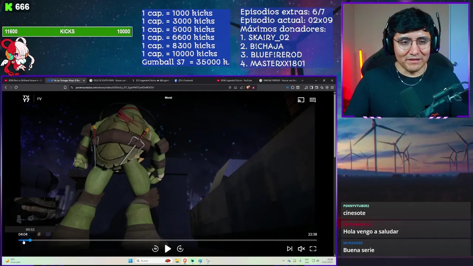Click the green KICKS goal progress bar
The image size is (473, 266).
pos(67,32)
